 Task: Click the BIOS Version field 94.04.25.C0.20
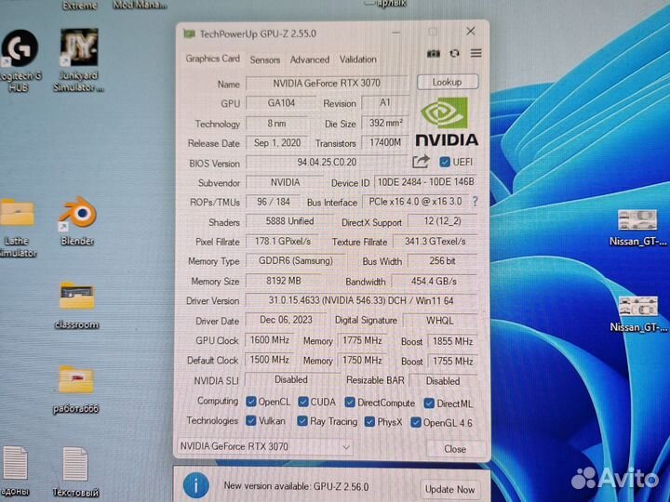click(327, 162)
